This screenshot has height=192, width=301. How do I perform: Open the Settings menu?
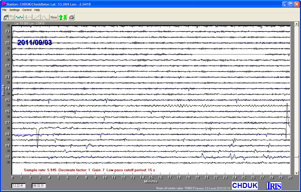coord(14,10)
